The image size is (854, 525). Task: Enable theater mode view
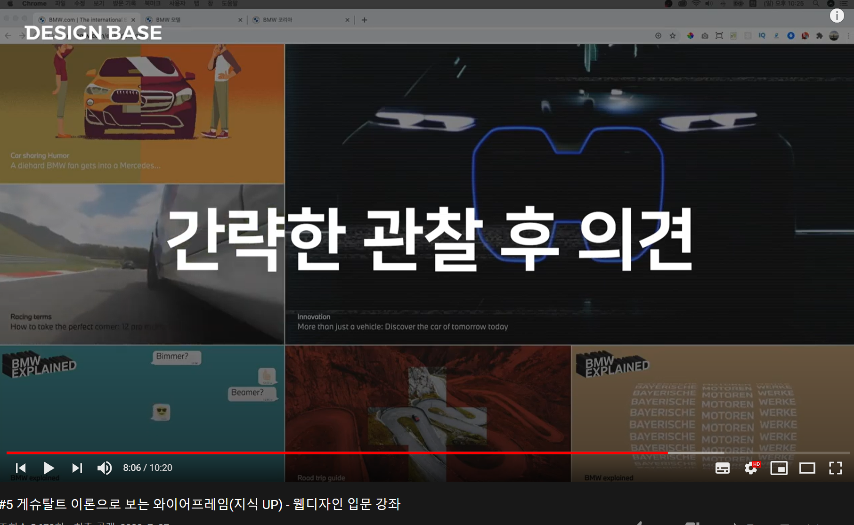tap(807, 468)
